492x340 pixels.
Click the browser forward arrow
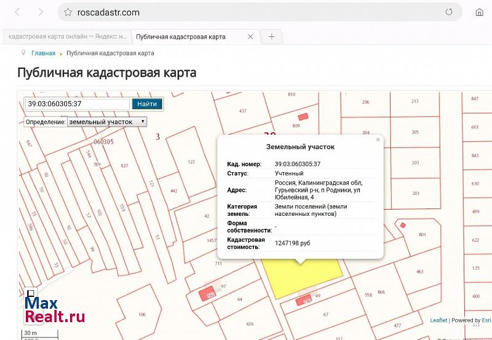click(x=41, y=12)
